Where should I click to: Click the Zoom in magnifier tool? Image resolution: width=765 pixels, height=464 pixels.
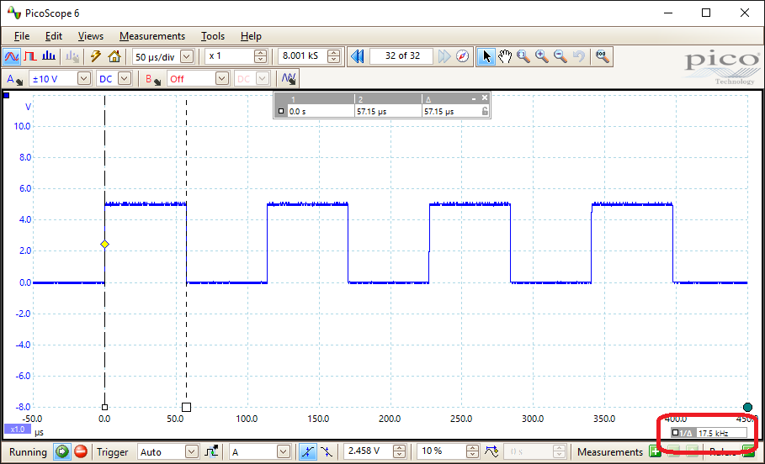[541, 56]
